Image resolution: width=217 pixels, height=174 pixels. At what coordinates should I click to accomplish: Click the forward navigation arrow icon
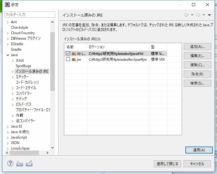[x=198, y=15]
